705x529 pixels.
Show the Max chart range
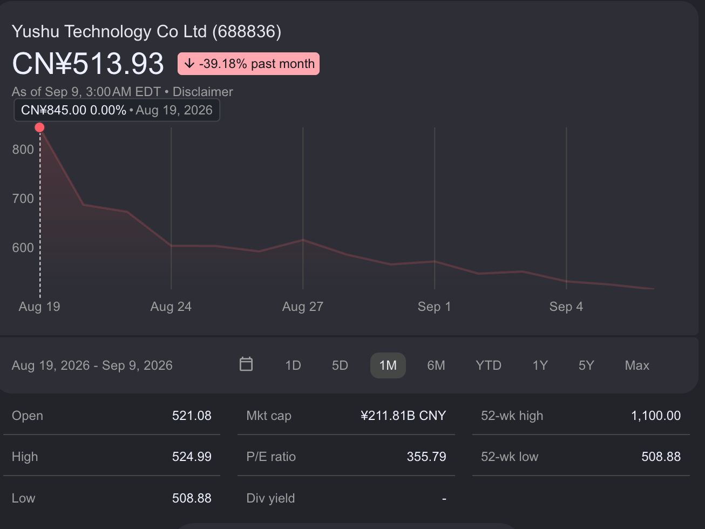(x=637, y=365)
